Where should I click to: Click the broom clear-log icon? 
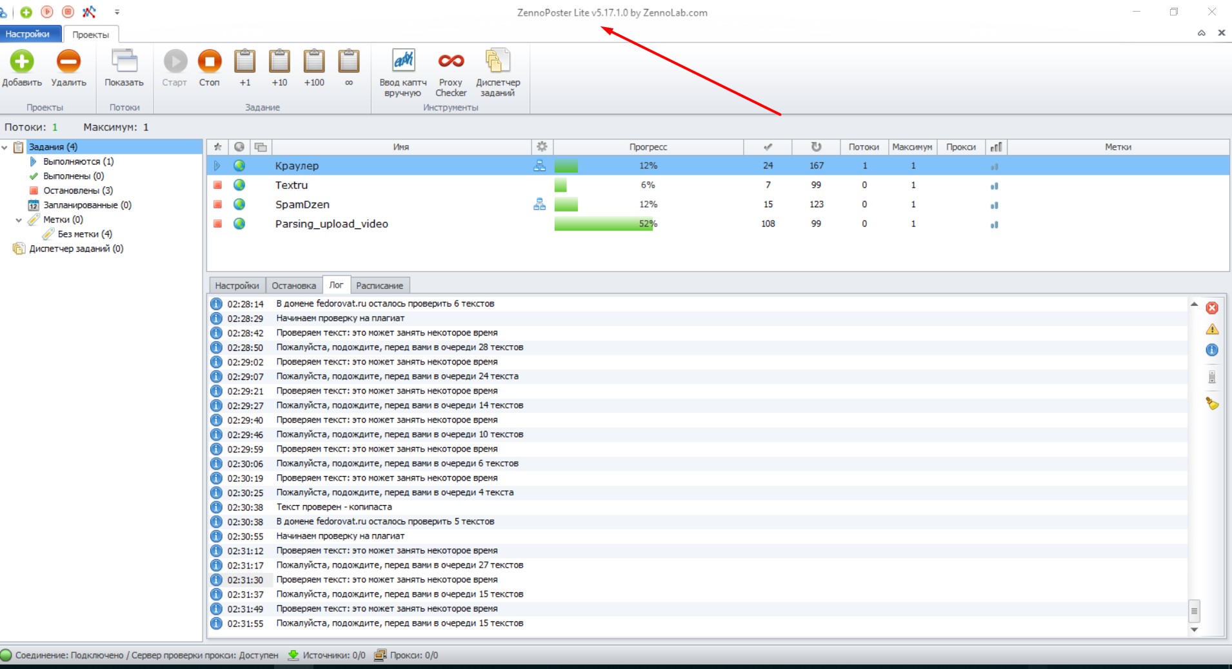pyautogui.click(x=1212, y=404)
